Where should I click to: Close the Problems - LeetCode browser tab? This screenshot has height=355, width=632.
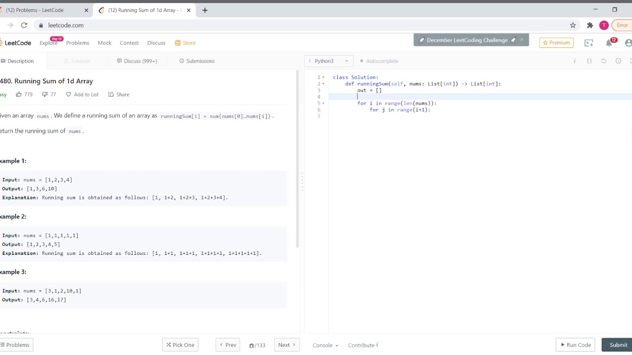click(x=86, y=10)
